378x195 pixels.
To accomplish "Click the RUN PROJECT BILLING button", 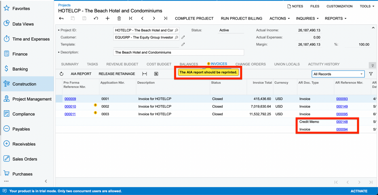I will tap(241, 18).
